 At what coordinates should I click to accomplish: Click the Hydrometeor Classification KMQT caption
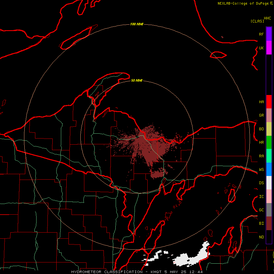click(137, 272)
